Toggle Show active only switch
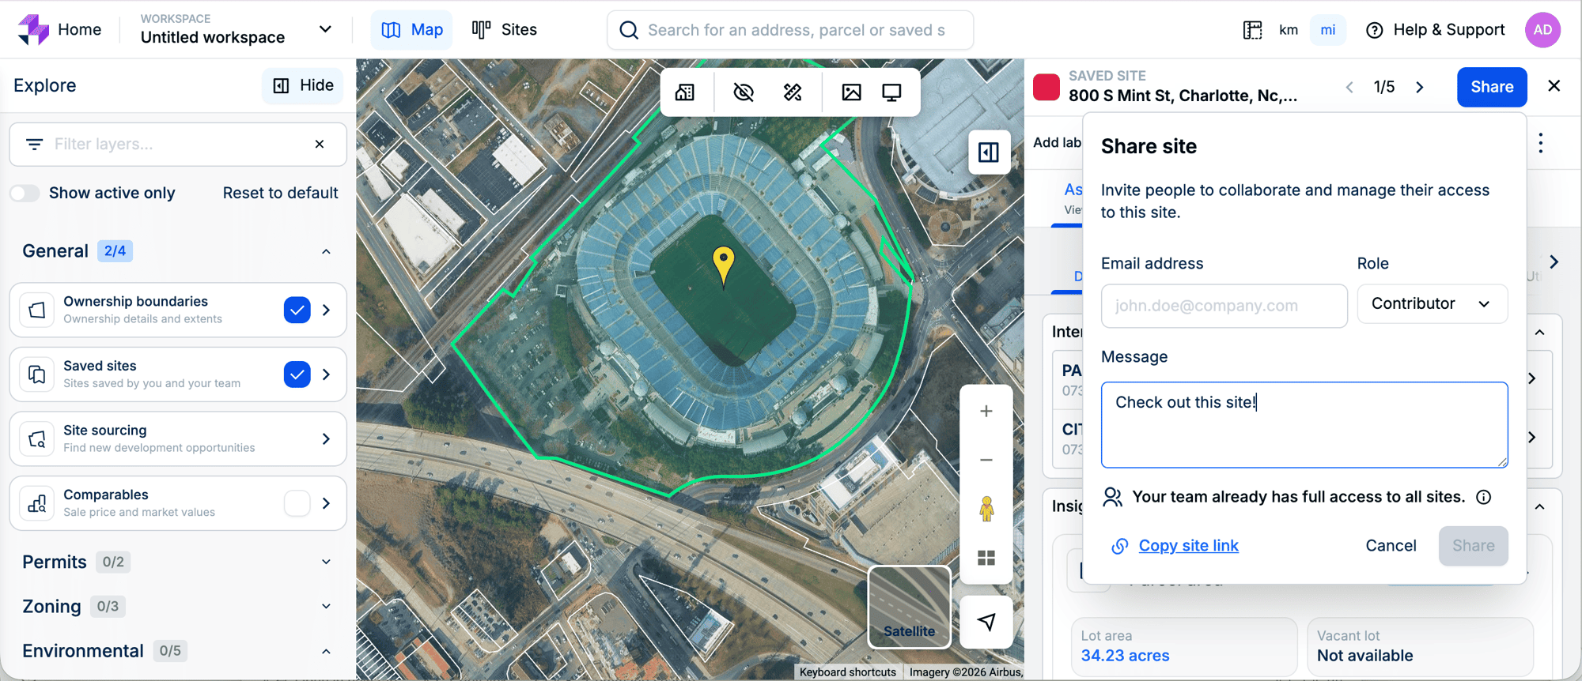The height and width of the screenshot is (681, 1582). (25, 194)
